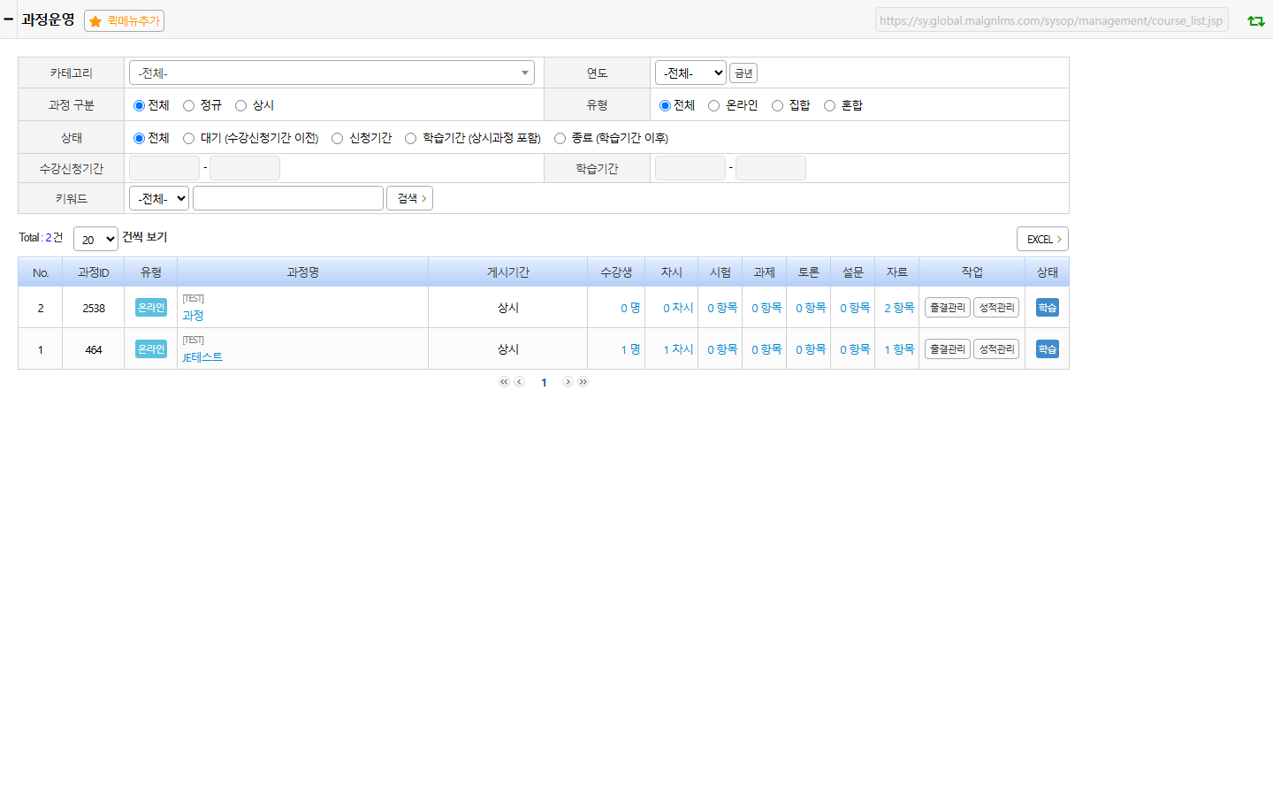1273x796 pixels.
Task: Click course ID 2538 cell
Action: (x=93, y=308)
